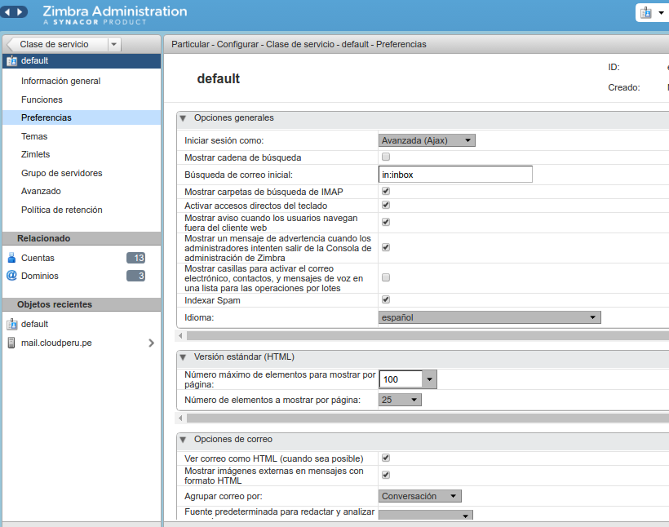Collapse the Versión estándar (HTML) section
The height and width of the screenshot is (527, 669).
pos(183,357)
